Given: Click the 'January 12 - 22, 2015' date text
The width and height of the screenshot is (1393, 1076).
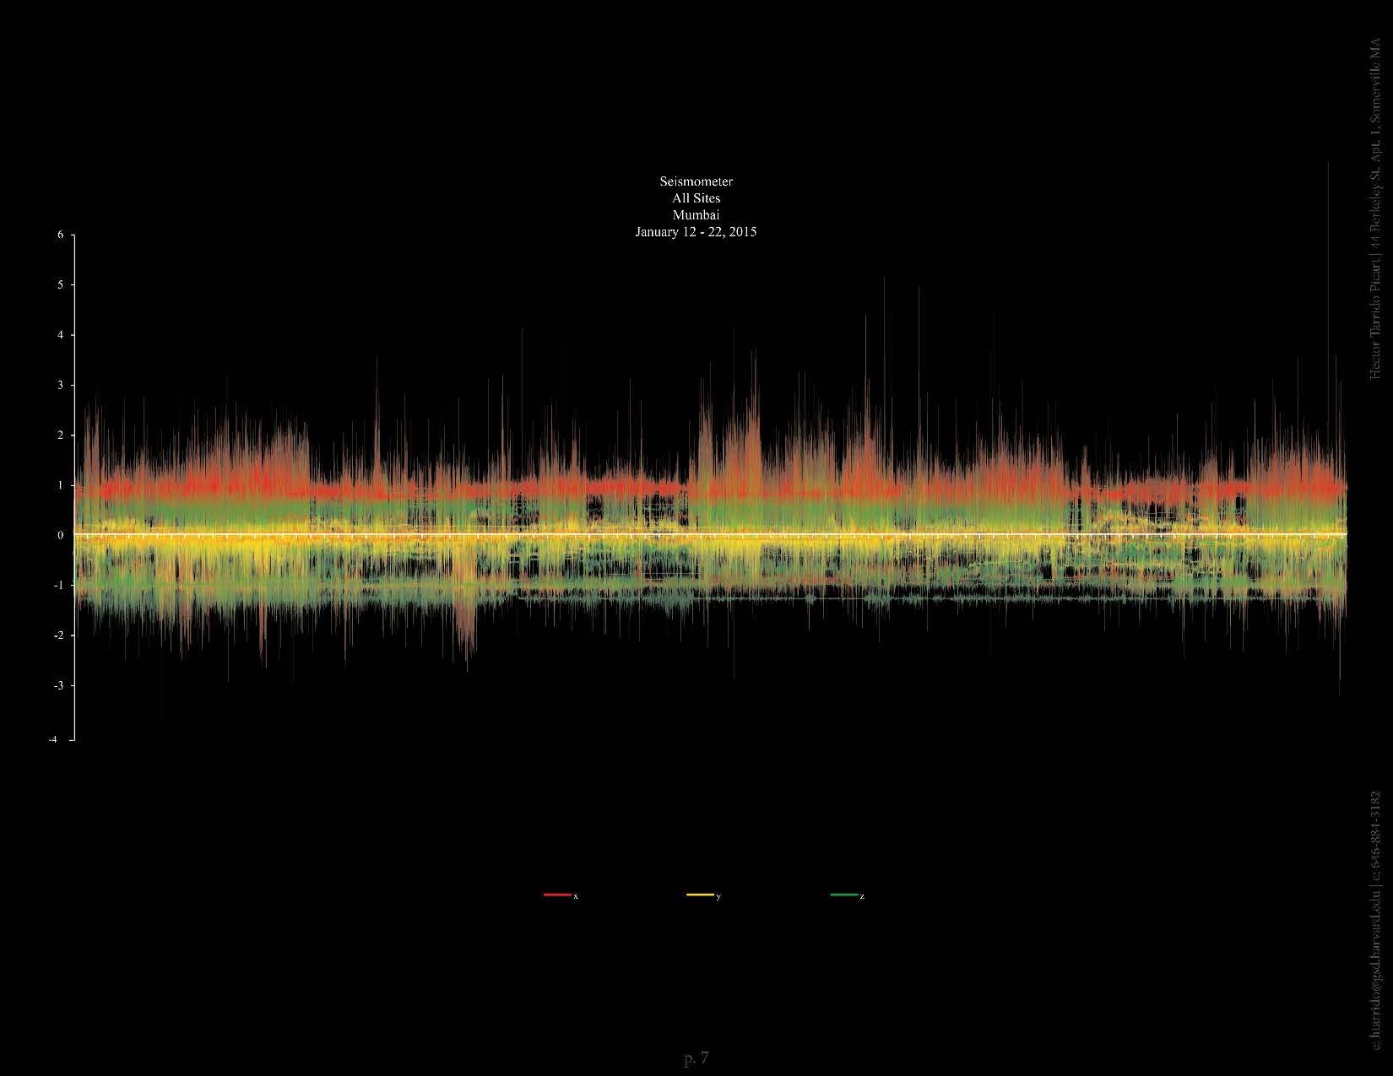Looking at the screenshot, I should click(x=696, y=232).
